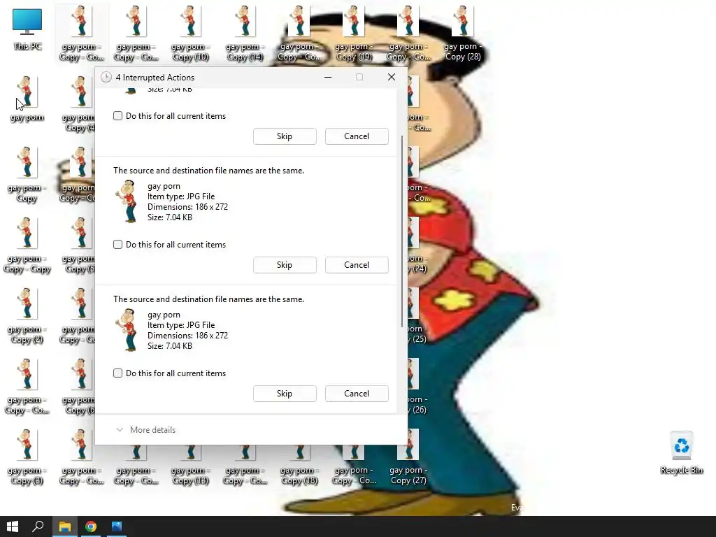Select the file "gay porn - Copy (18)"

point(299,466)
